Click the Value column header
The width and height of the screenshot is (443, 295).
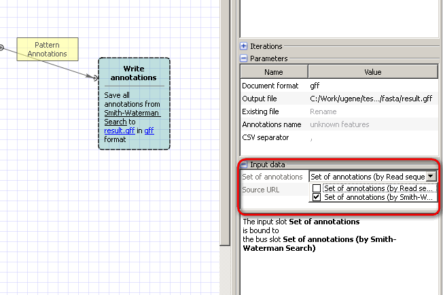pos(372,72)
